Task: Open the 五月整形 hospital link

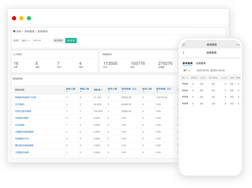Action: pos(20,104)
